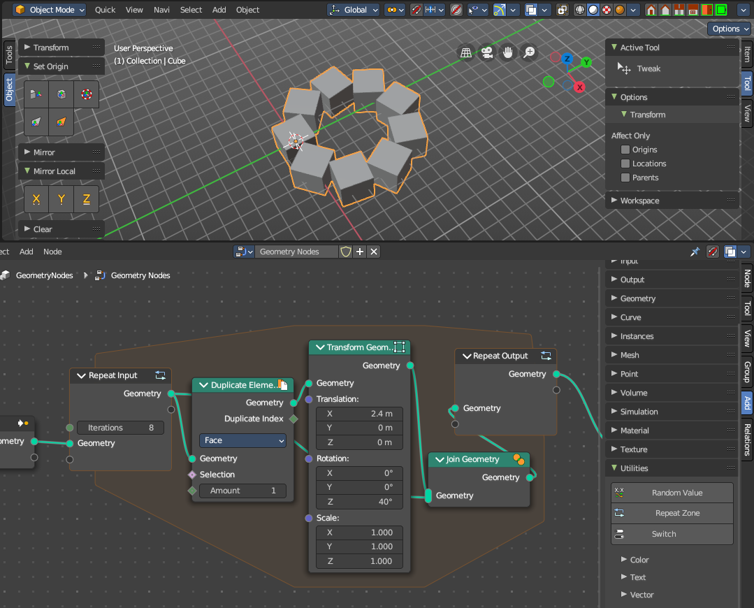
Task: Select material preview shading (checkered sphere)
Action: [x=607, y=10]
